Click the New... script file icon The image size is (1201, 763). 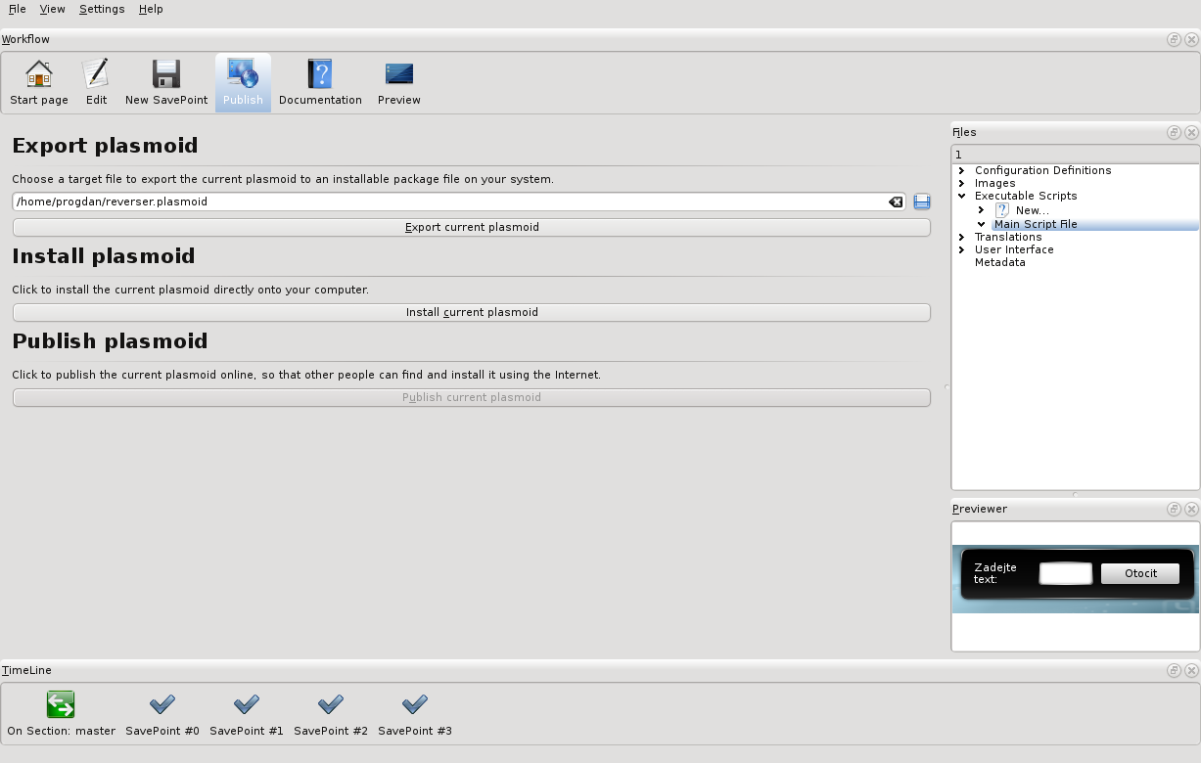tap(1002, 210)
